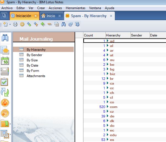The width and height of the screenshot is (166, 142).
Task: Switch to the Inicio tab
Action: pyautogui.click(x=51, y=16)
